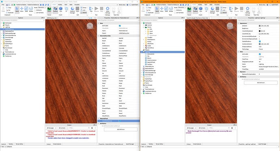
Task: Open ColorShift_Bottom black color swatch
Action: pyautogui.click(x=260, y=31)
